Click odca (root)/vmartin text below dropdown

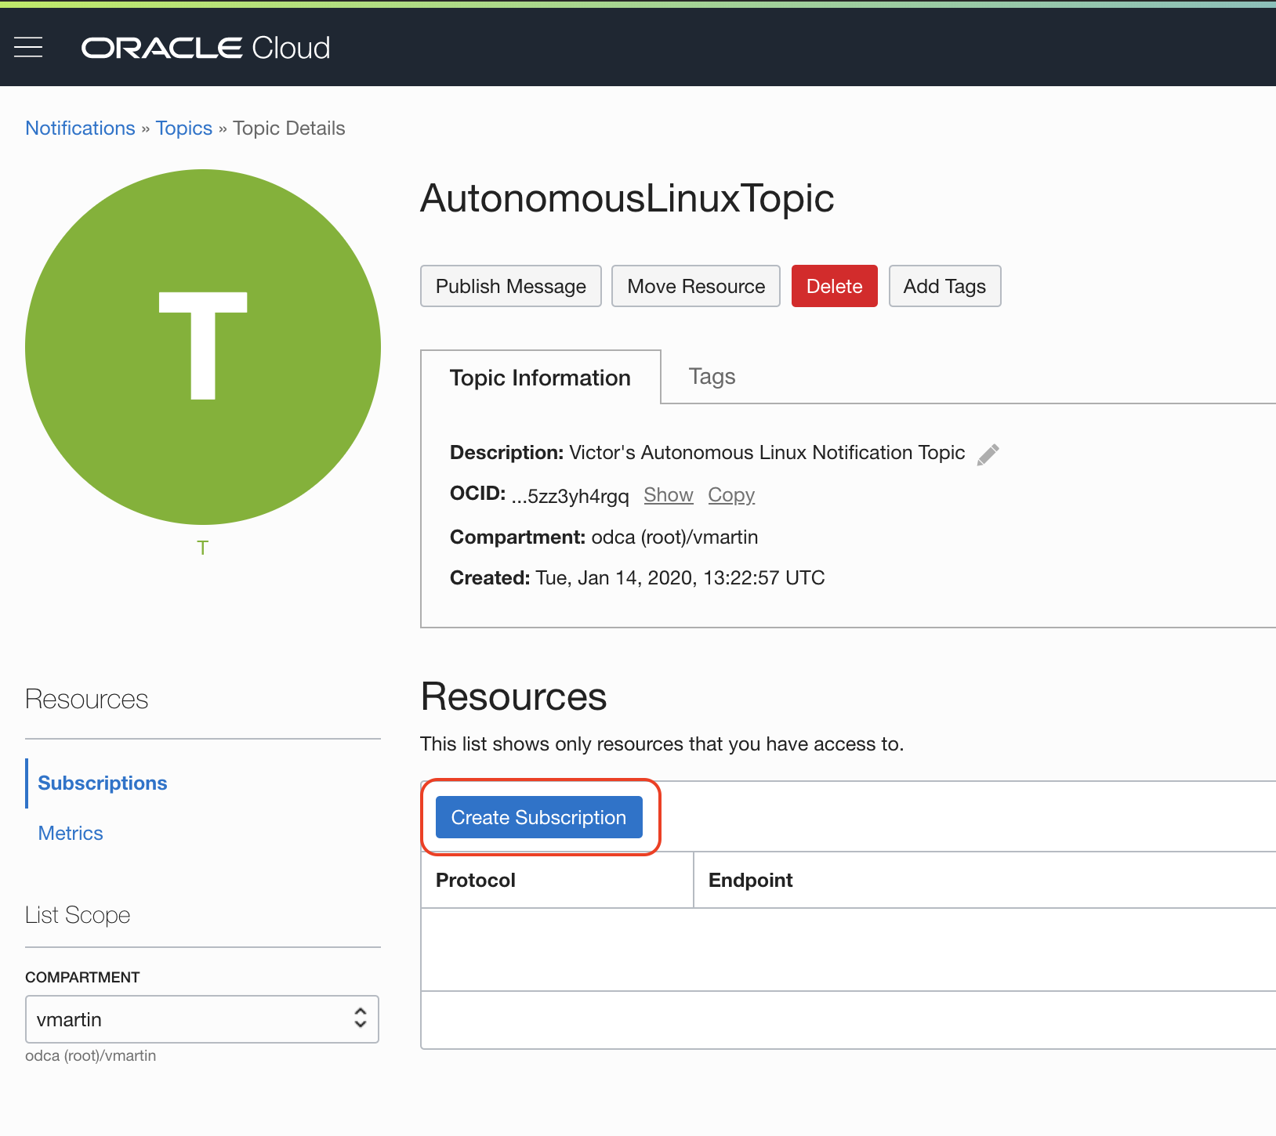click(x=91, y=1055)
